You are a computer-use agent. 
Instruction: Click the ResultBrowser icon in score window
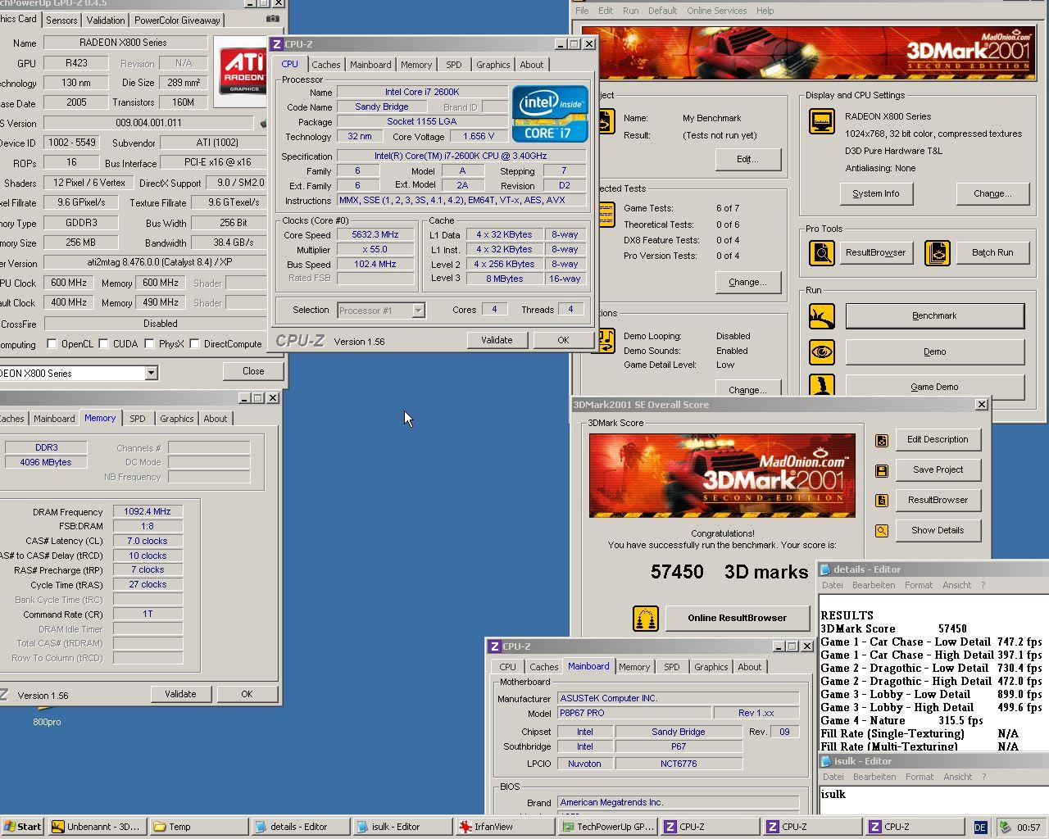882,501
